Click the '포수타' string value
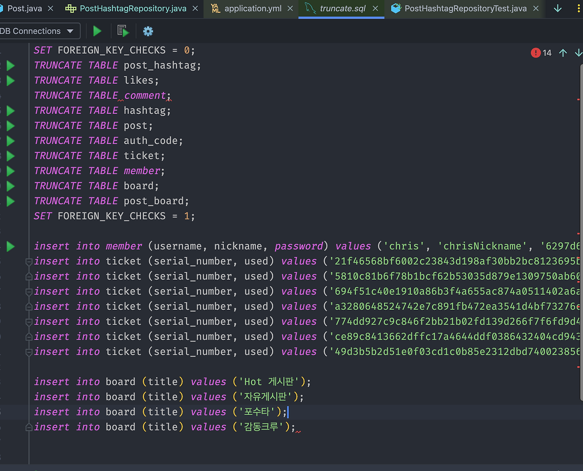 tap(257, 412)
